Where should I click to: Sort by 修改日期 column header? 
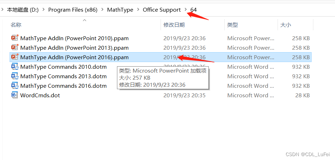click(174, 25)
